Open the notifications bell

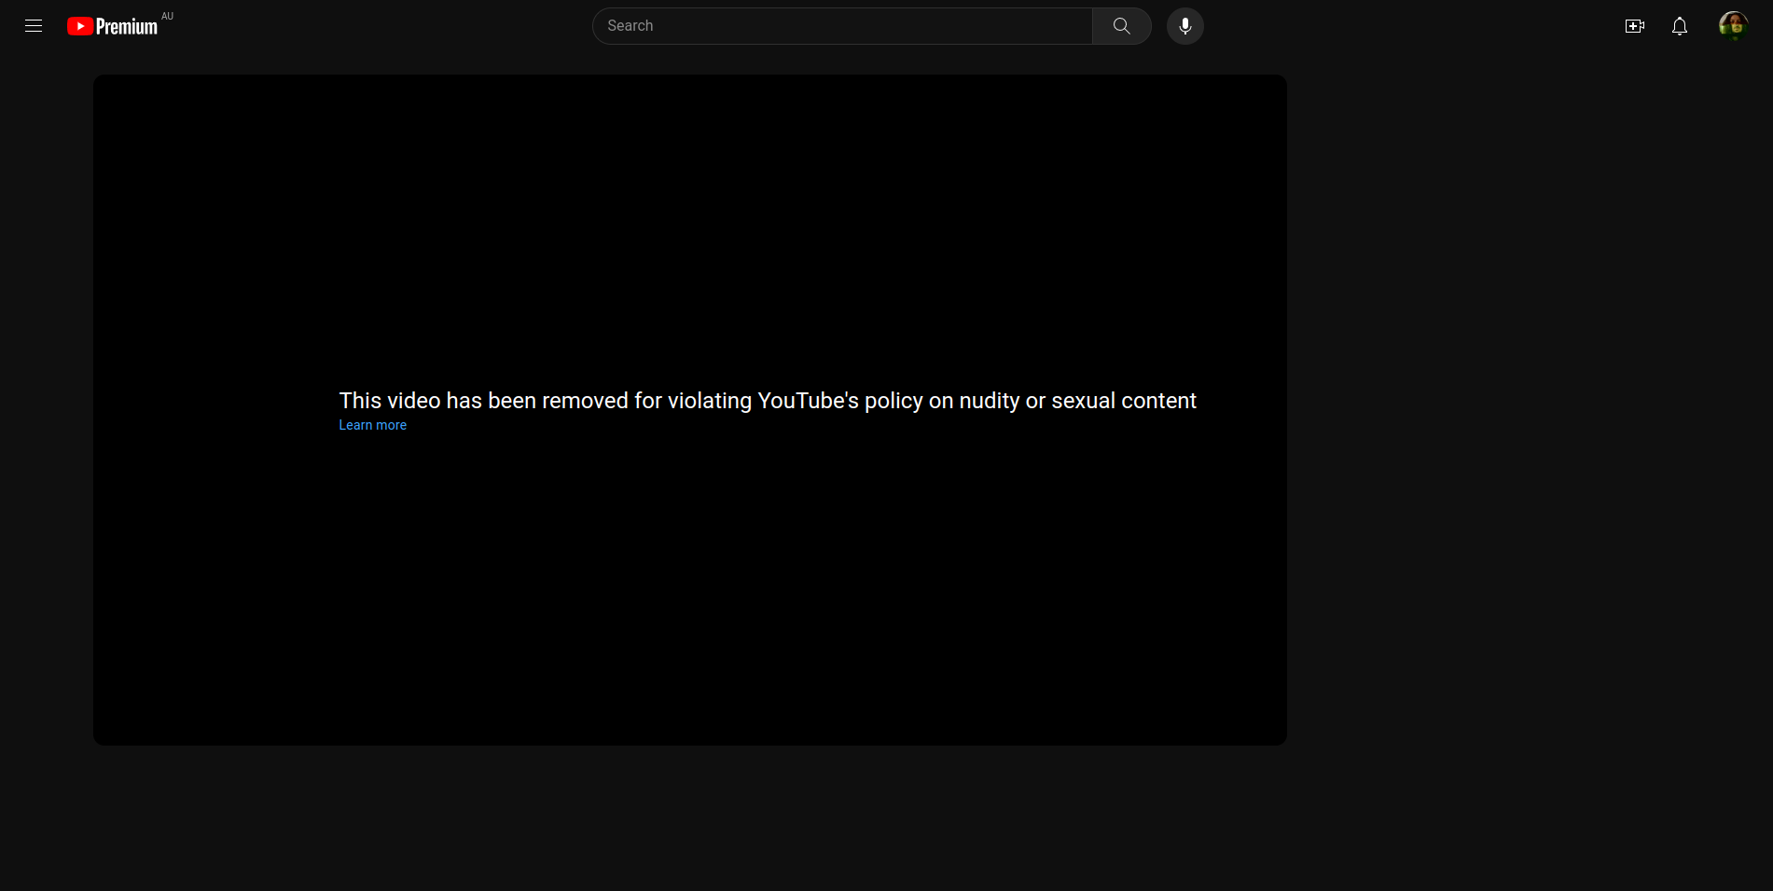[x=1680, y=26]
